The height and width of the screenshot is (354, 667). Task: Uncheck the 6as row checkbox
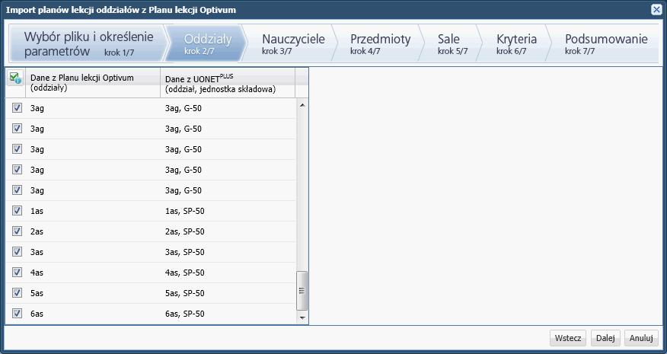pyautogui.click(x=17, y=313)
